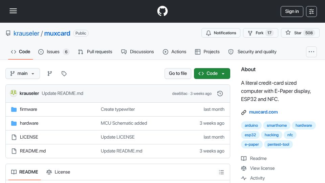Screen dimensions: 325x183
Task: Click the Notifications bell button
Action: (x=221, y=33)
